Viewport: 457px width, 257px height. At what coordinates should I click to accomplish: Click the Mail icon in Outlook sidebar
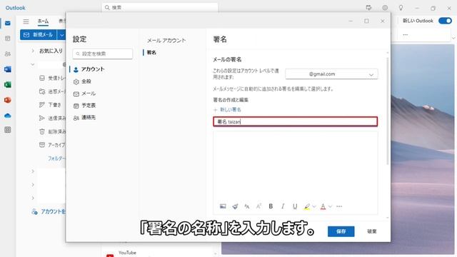pos(8,23)
